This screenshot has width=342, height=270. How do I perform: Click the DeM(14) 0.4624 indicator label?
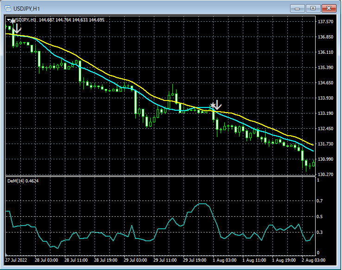point(23,181)
